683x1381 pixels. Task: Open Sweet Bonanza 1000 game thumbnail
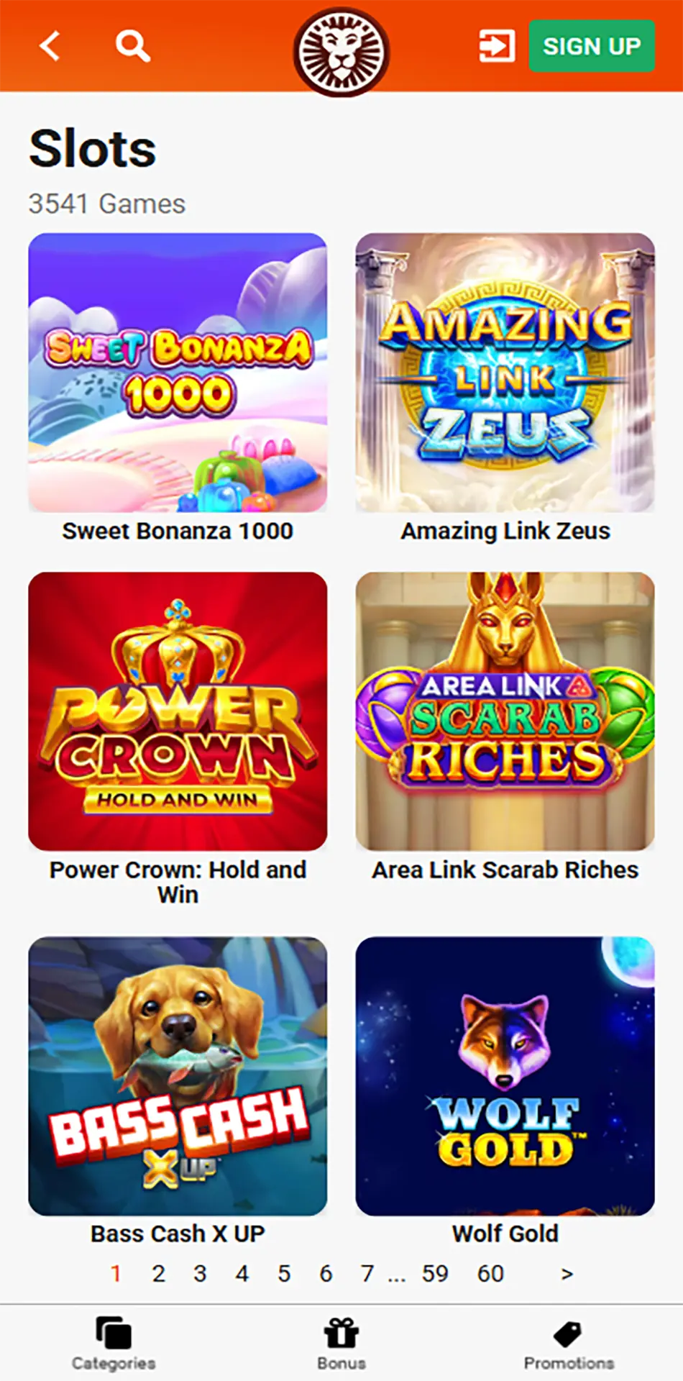pos(178,373)
